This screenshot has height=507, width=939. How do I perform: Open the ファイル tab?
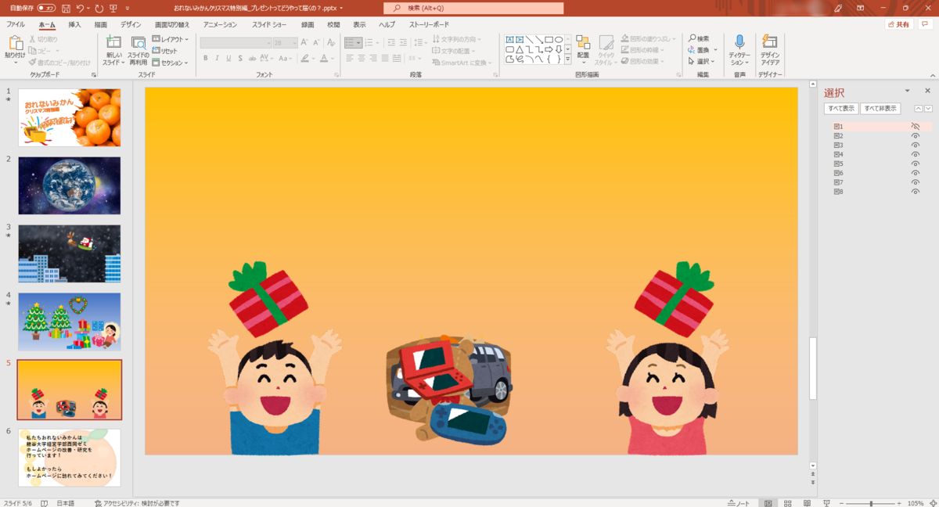click(x=16, y=25)
